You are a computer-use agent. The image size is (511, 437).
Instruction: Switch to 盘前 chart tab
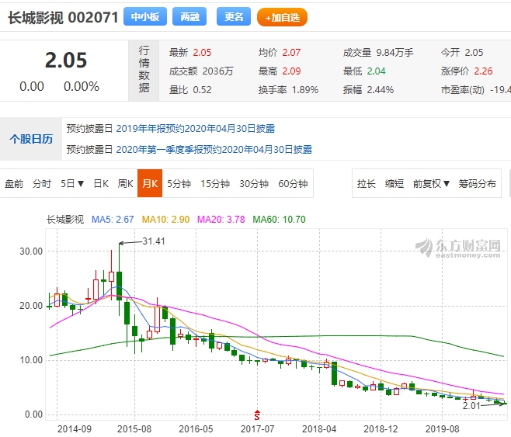coord(14,184)
